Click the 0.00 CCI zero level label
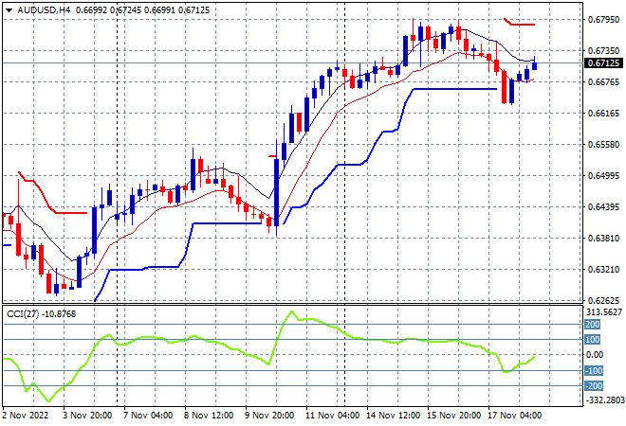The image size is (626, 426). point(594,355)
